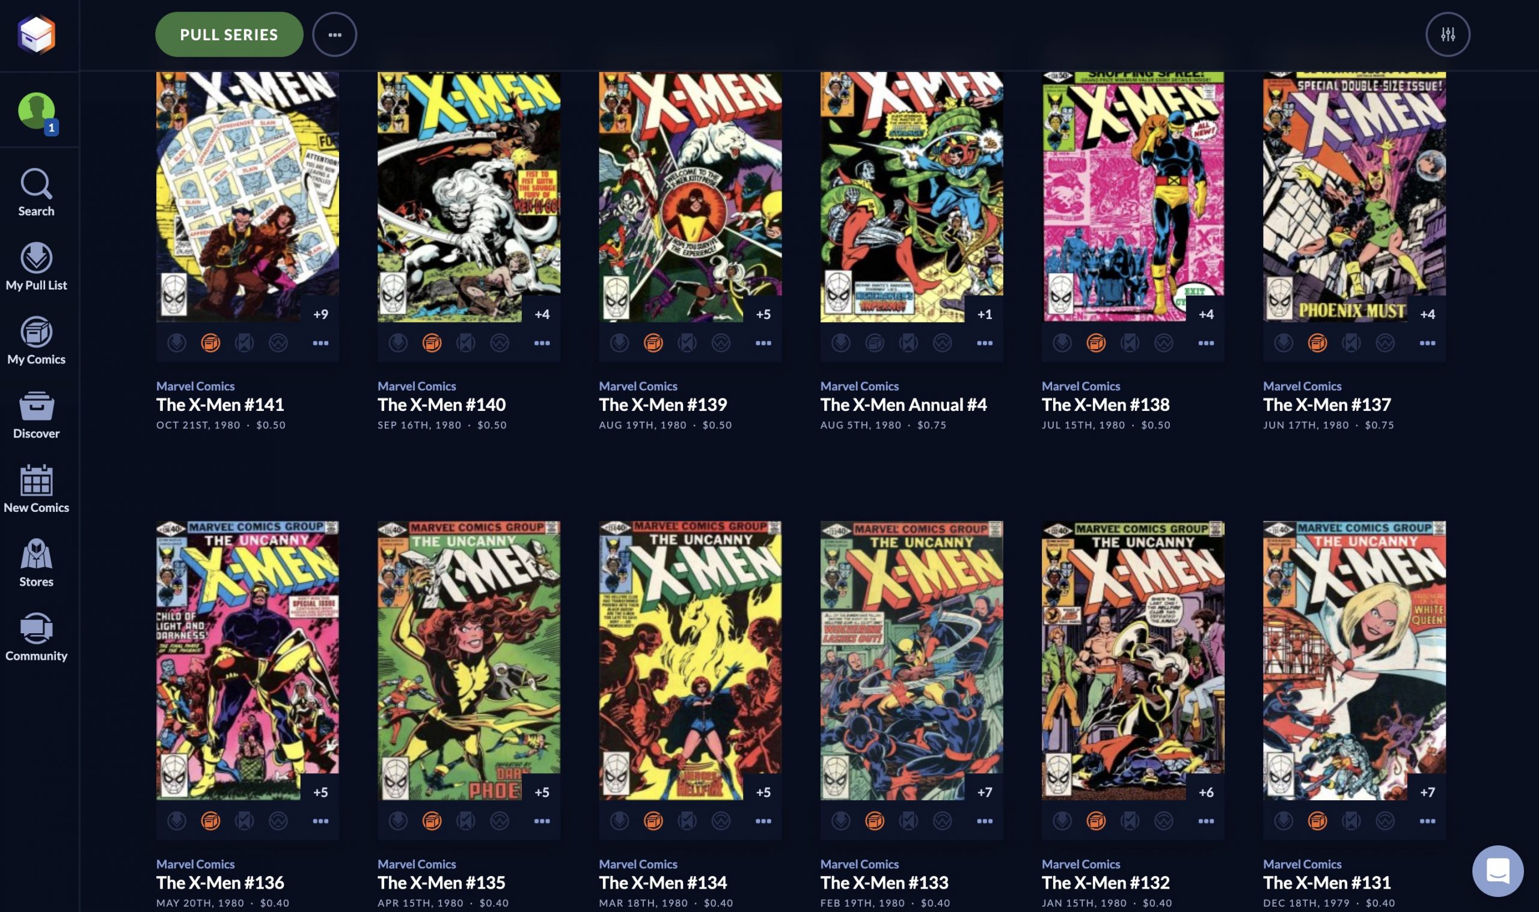Viewport: 1539px width, 912px height.
Task: Open the Community section
Action: pyautogui.click(x=36, y=637)
